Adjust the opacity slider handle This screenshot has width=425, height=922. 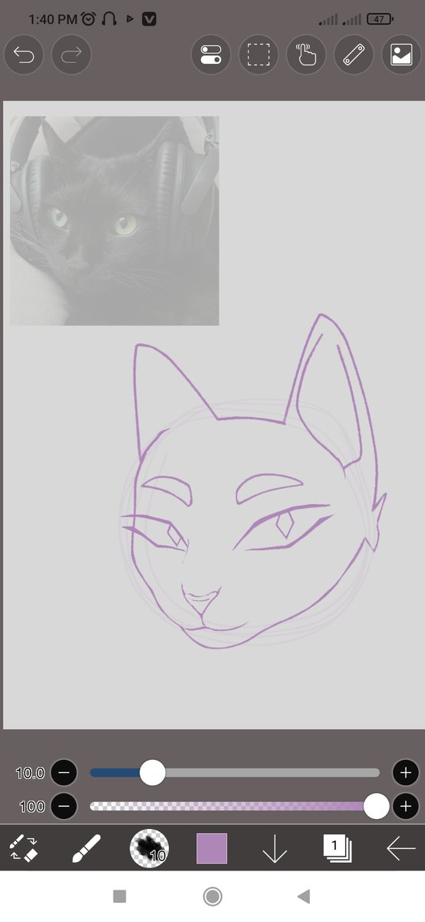[x=376, y=807]
